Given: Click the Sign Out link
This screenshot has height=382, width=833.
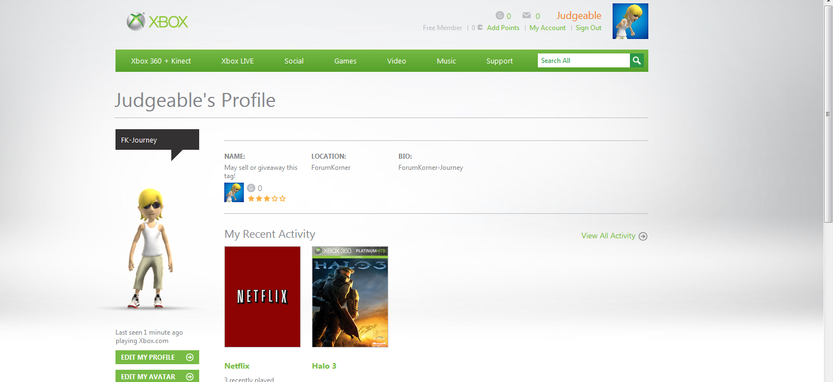Looking at the screenshot, I should (x=589, y=28).
